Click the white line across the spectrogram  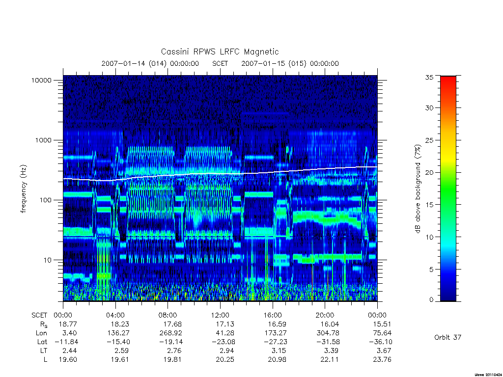220,173
